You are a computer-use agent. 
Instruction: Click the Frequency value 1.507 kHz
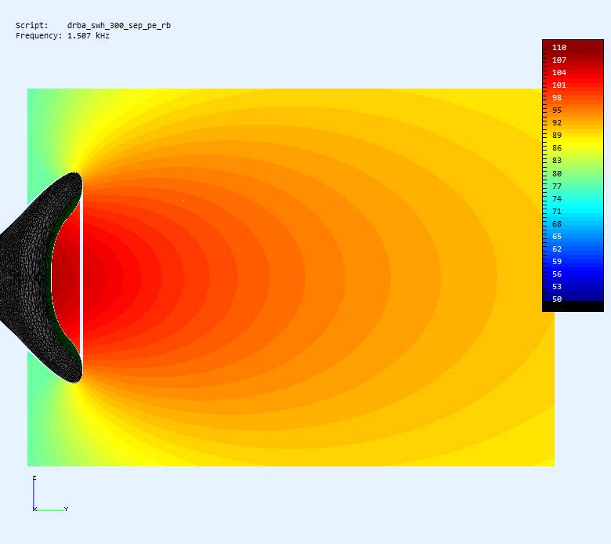89,36
